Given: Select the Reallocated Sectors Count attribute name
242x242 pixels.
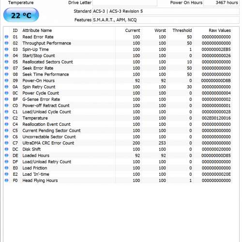Looking at the screenshot, I should pos(47,62).
